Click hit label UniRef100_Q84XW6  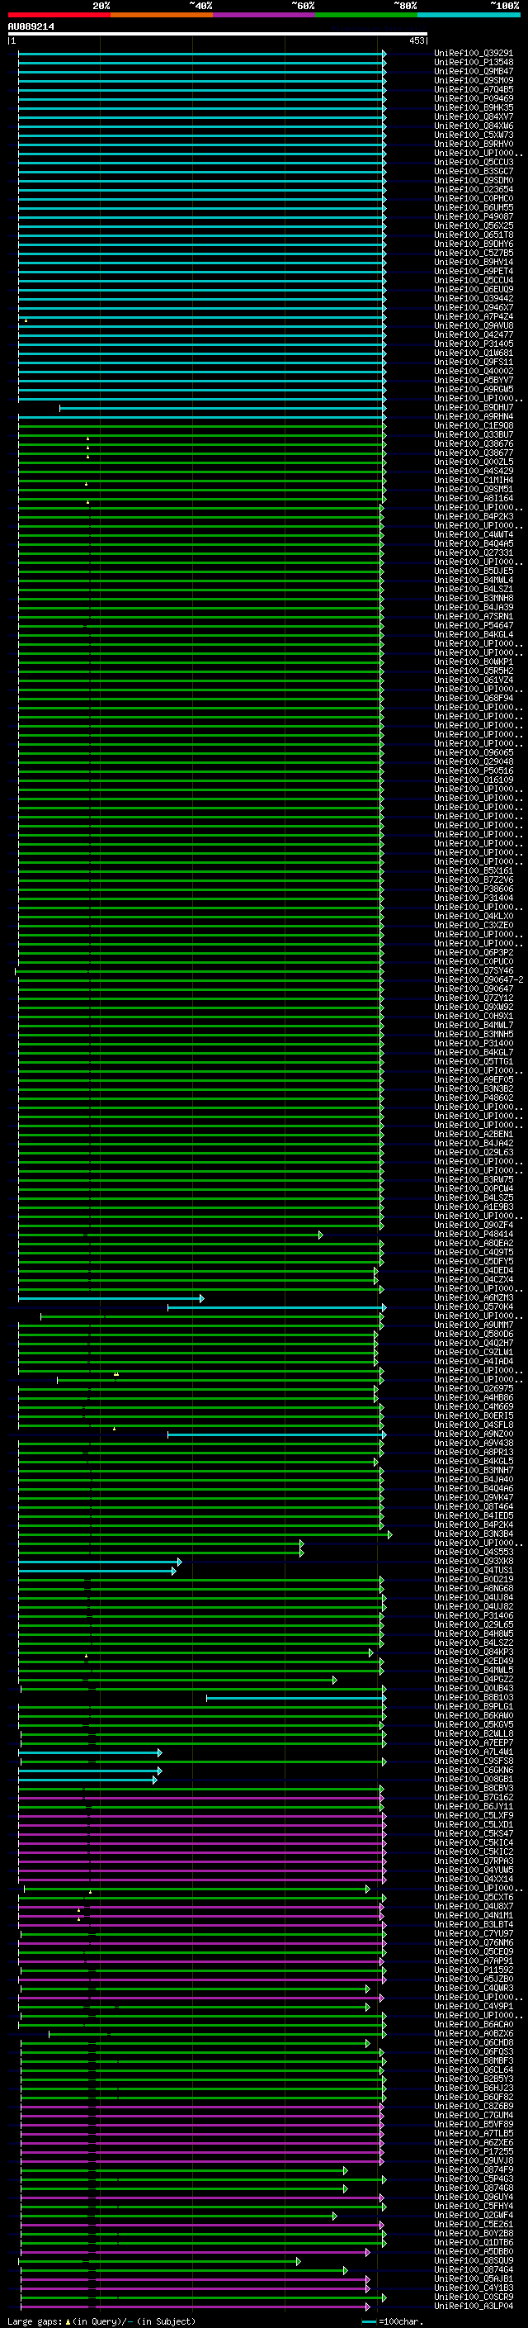coord(474,126)
